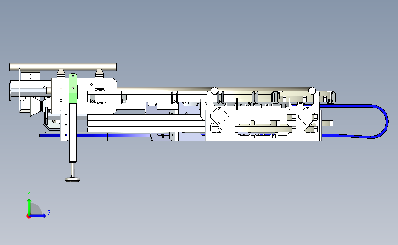Select the long horizontal tube at top left
Image resolution: width=398 pixels, height=245 pixels.
tap(63, 67)
